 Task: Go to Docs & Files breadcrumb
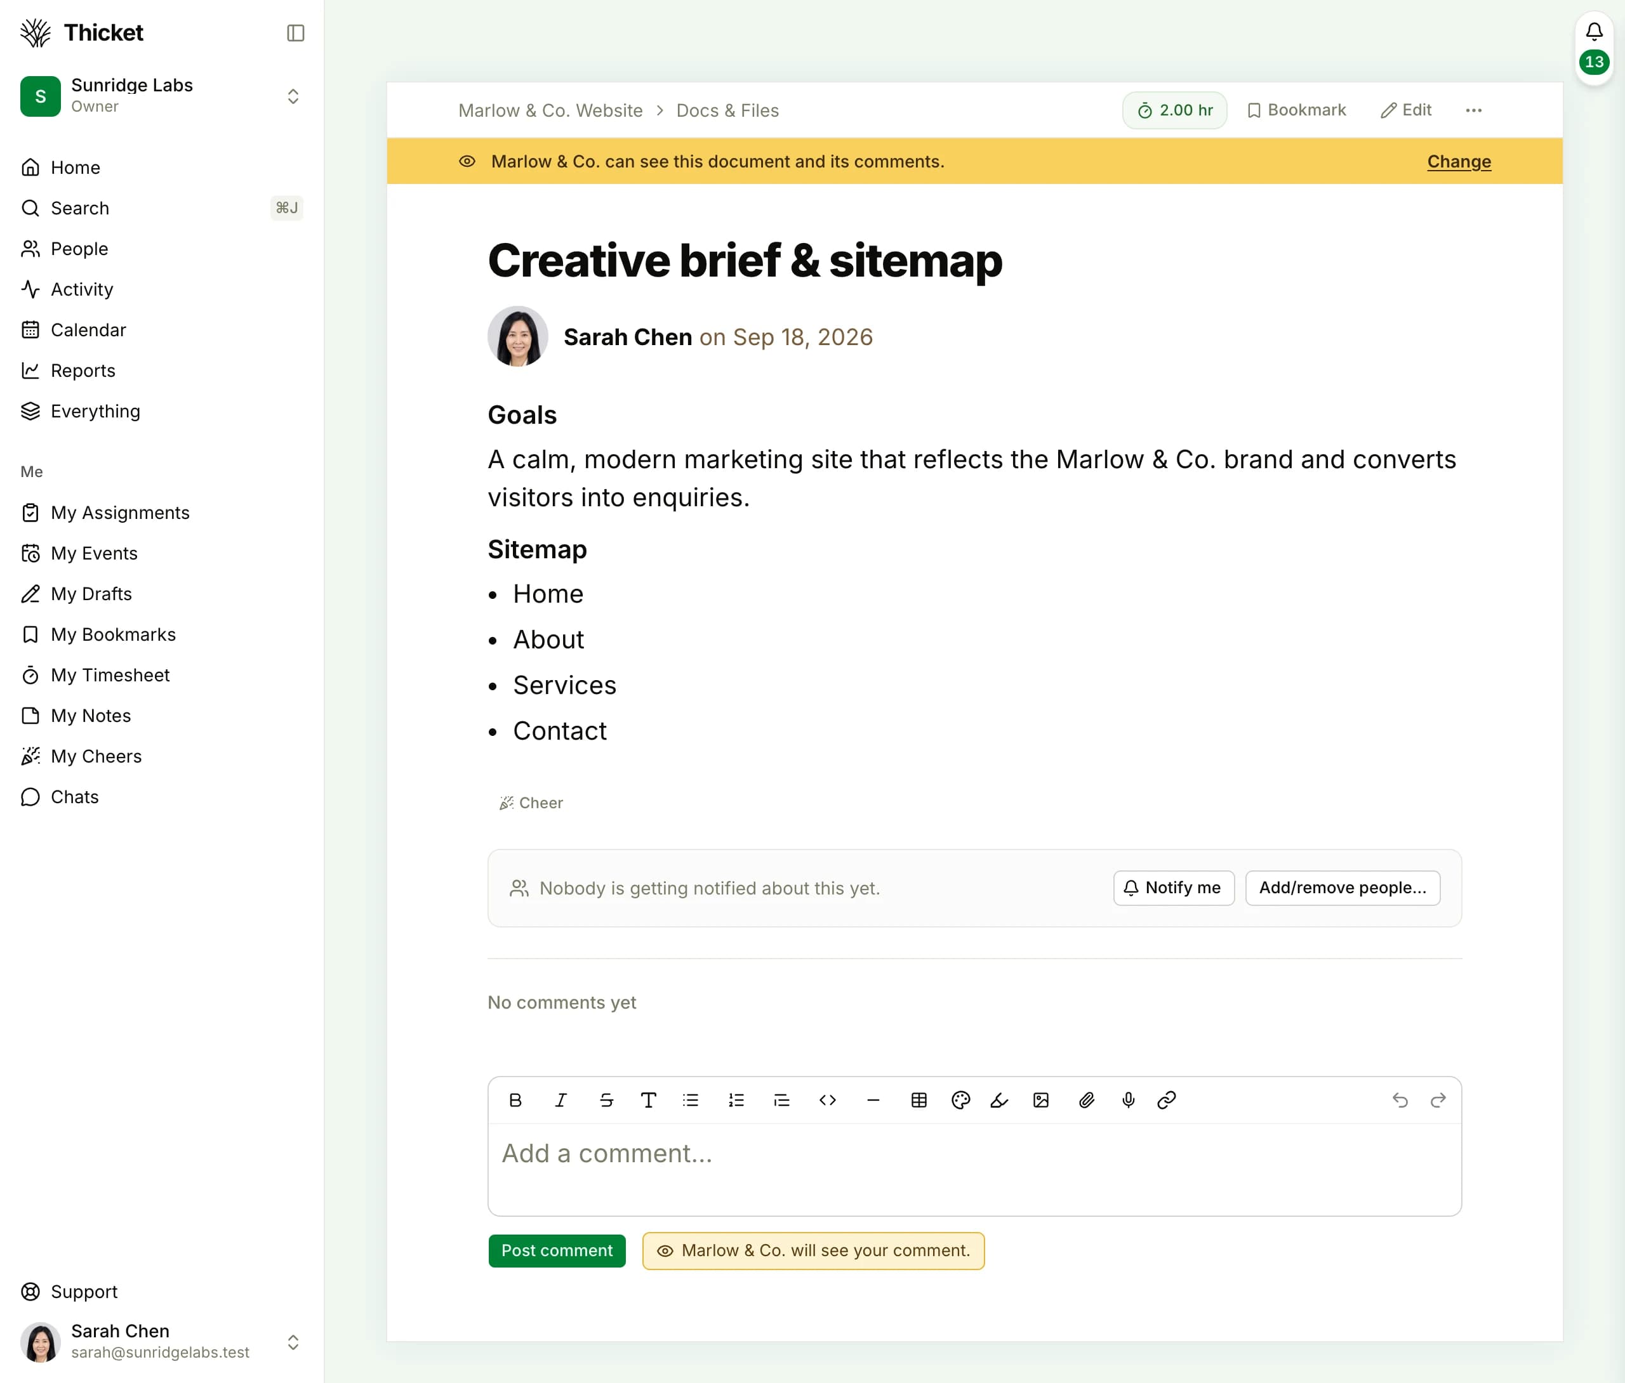[x=727, y=110]
